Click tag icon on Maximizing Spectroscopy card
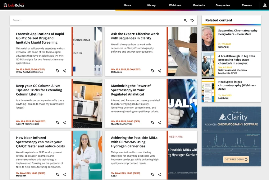 tap(153, 123)
